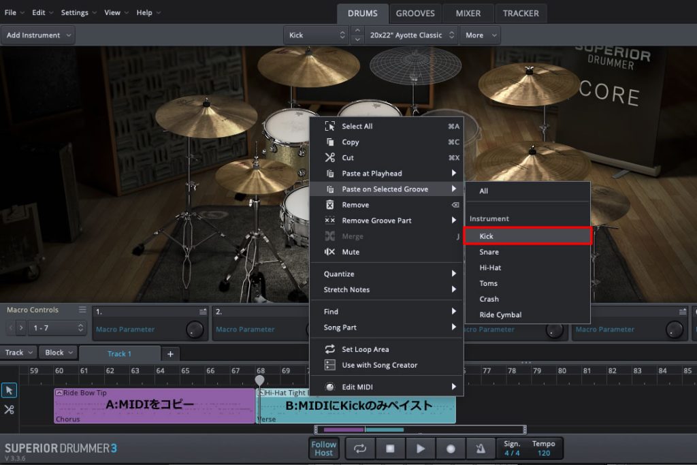This screenshot has width=697, height=465.
Task: Toggle the Follow Host button
Action: click(324, 449)
